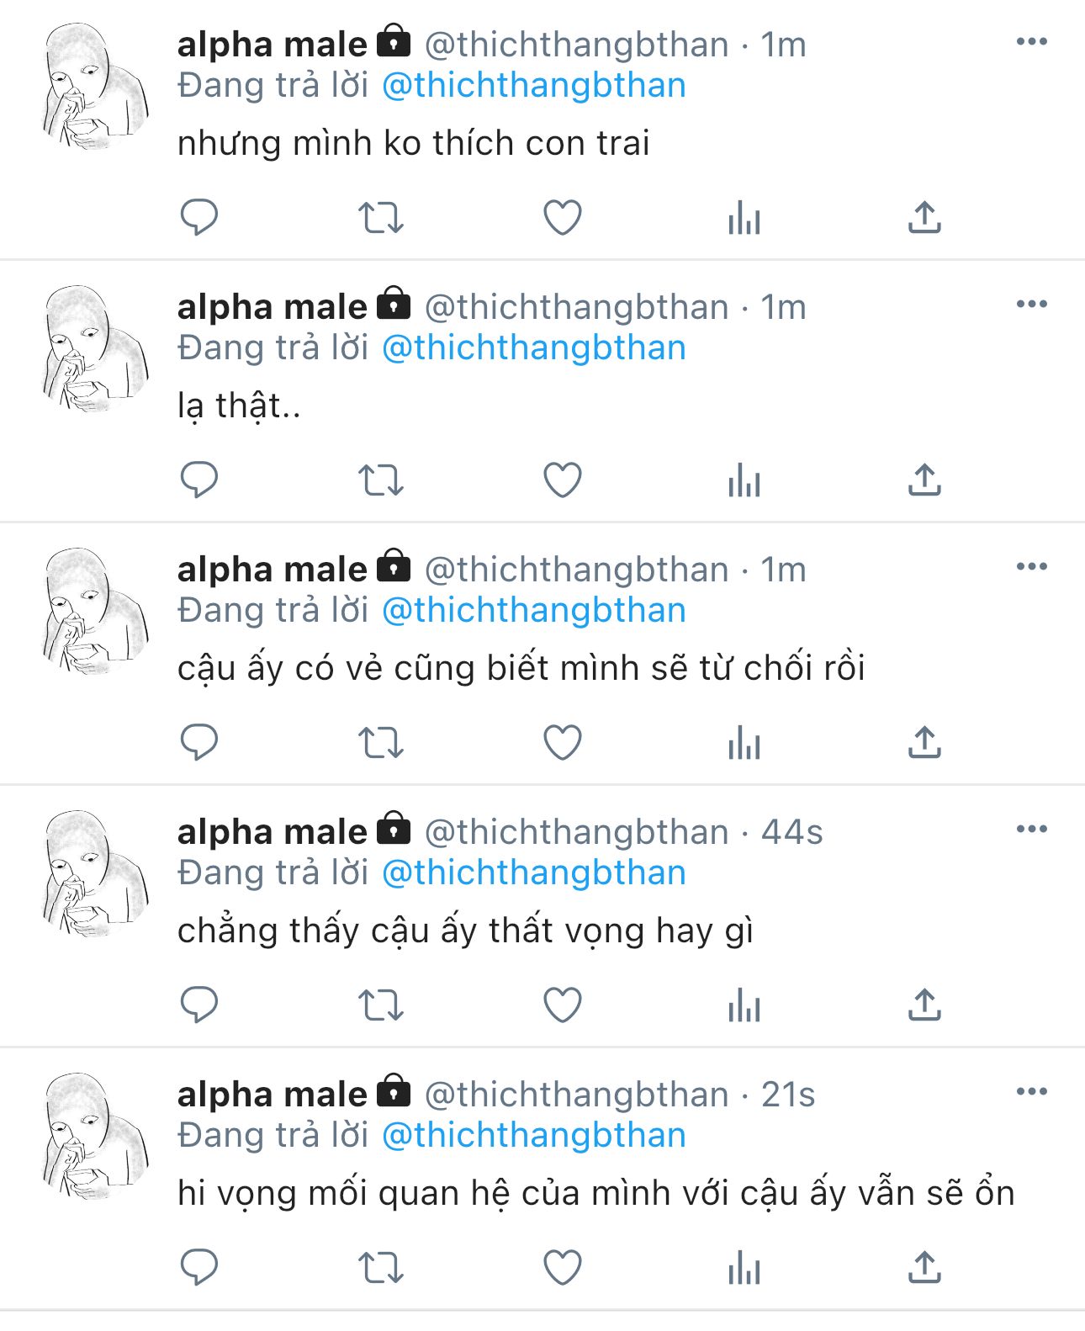Open the profile avatar on the "lạ thật.." tweet
This screenshot has height=1331, width=1085.
96,347
